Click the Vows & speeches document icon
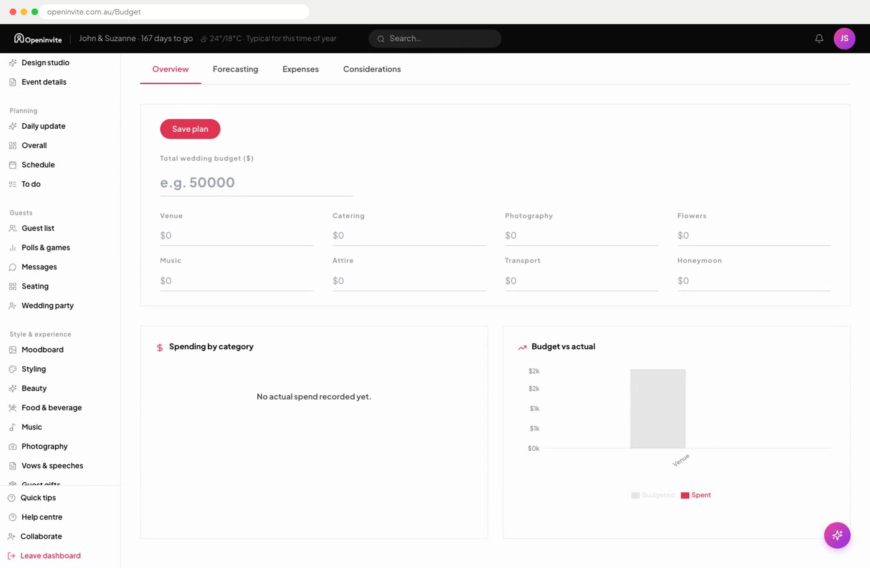The height and width of the screenshot is (568, 870). tap(13, 466)
